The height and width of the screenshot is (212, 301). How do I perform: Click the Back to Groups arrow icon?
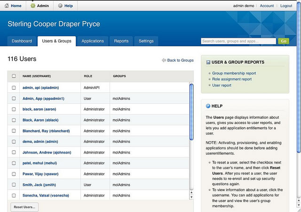(x=164, y=60)
